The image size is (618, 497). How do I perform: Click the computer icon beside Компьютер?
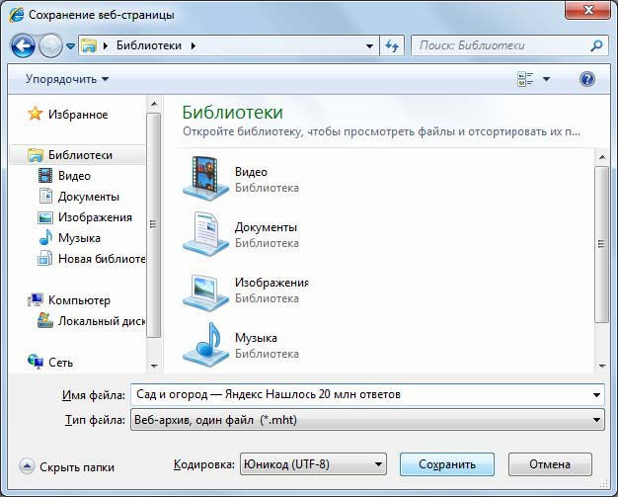click(36, 299)
